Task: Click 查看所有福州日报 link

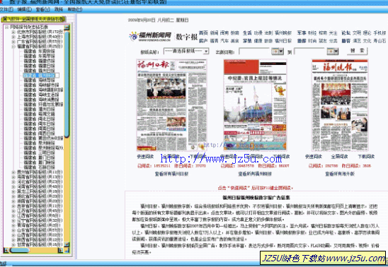Action: point(171,174)
